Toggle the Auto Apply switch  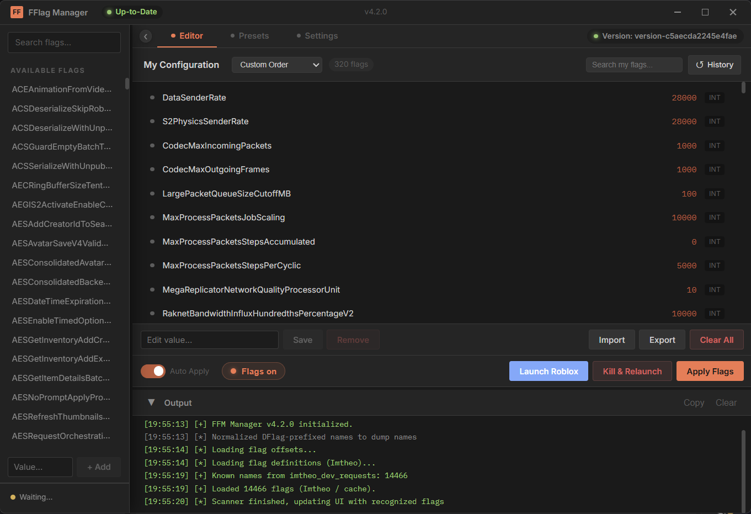point(153,371)
